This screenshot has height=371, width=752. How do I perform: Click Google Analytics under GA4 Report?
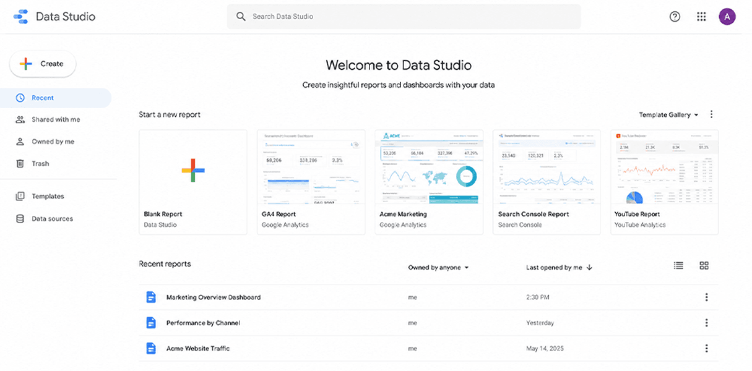285,225
